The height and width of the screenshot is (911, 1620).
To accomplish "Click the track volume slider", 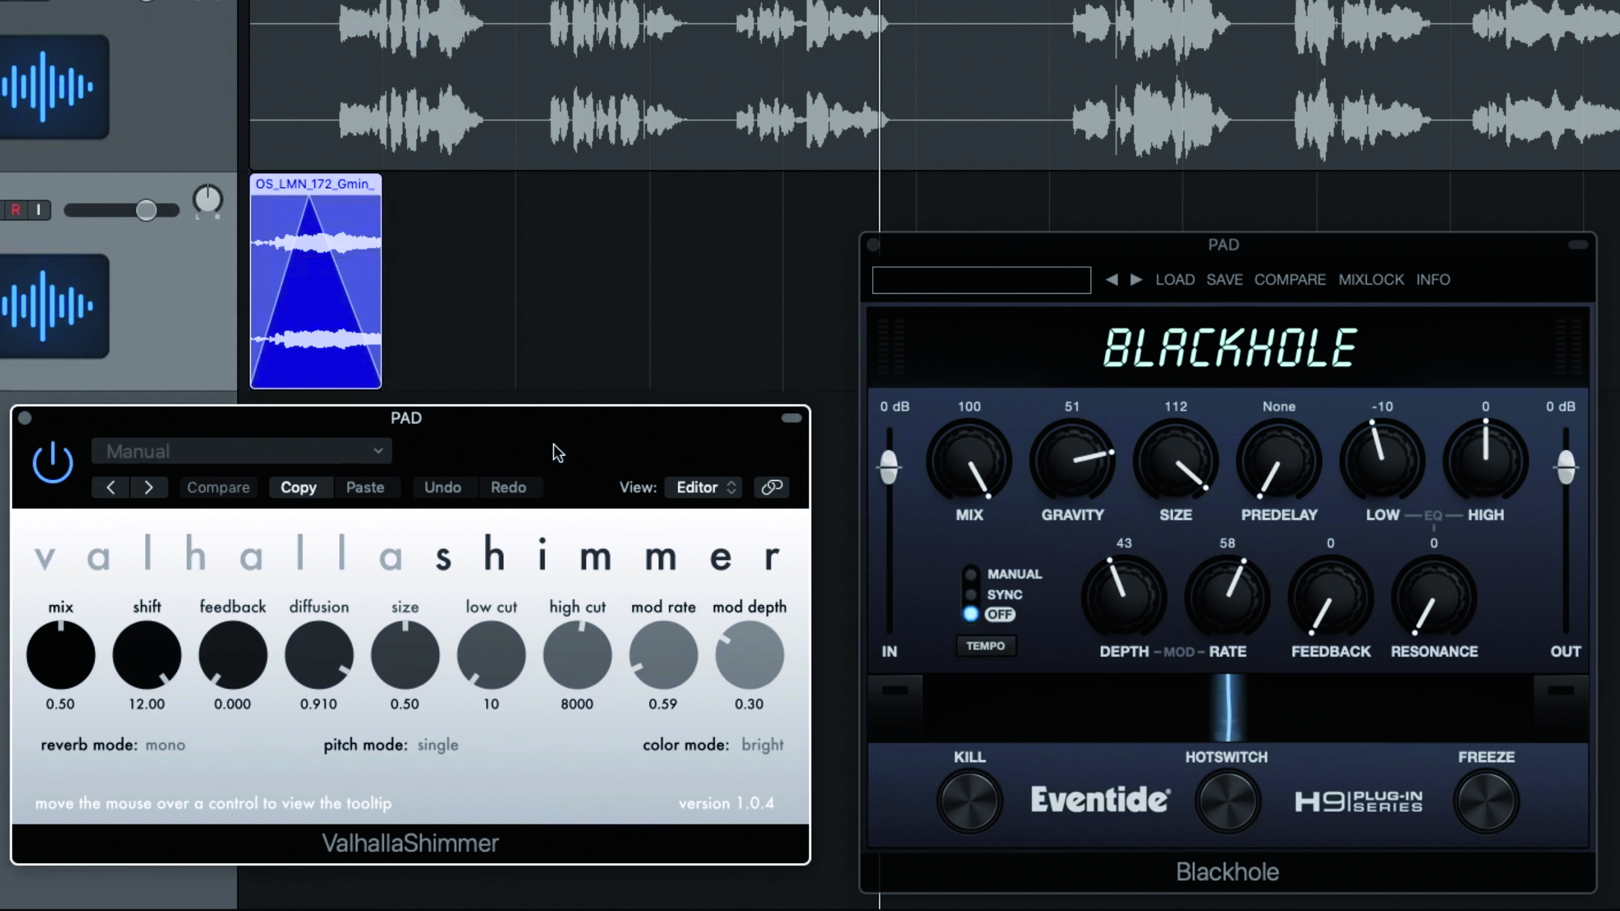I will coord(122,211).
